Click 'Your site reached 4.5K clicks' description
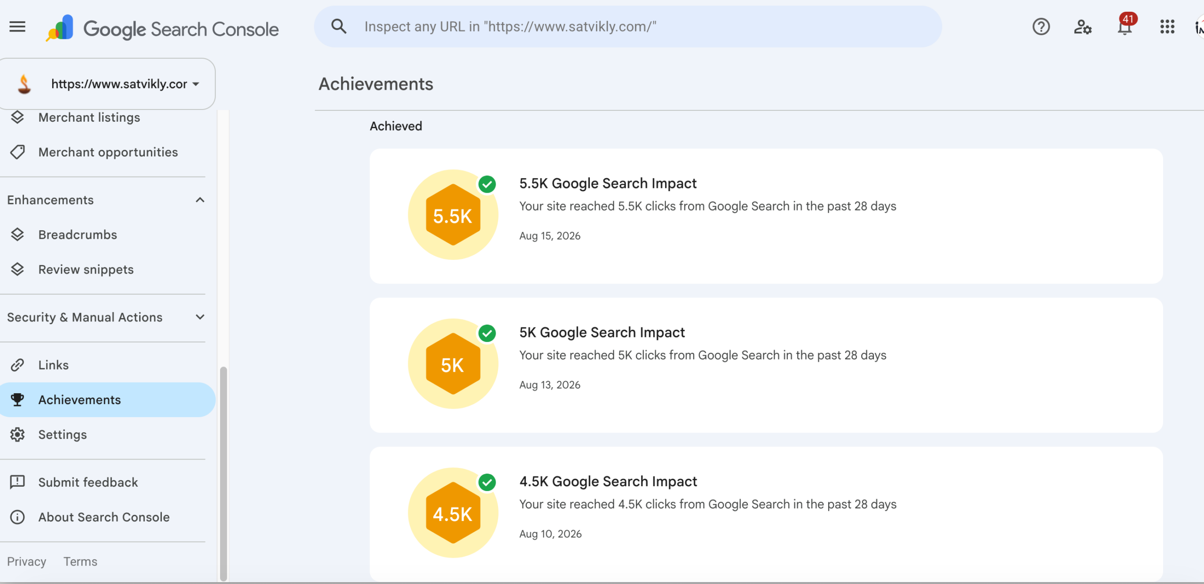Viewport: 1204px width, 584px height. click(x=708, y=504)
